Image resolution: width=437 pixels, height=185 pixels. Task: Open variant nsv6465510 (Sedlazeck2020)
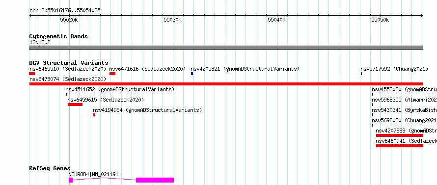click(x=68, y=69)
